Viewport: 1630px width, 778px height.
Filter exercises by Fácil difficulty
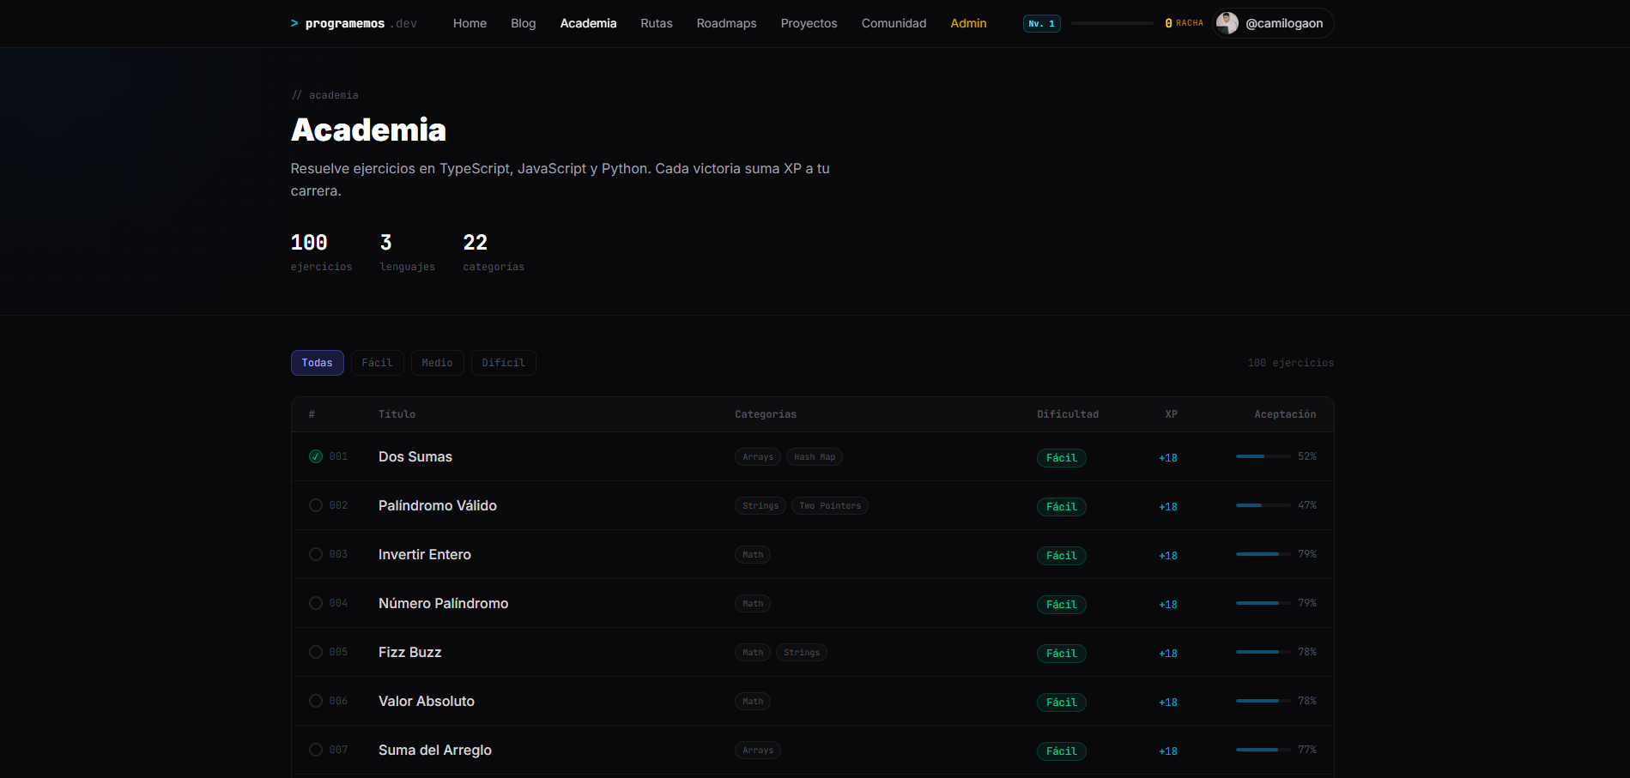point(377,363)
